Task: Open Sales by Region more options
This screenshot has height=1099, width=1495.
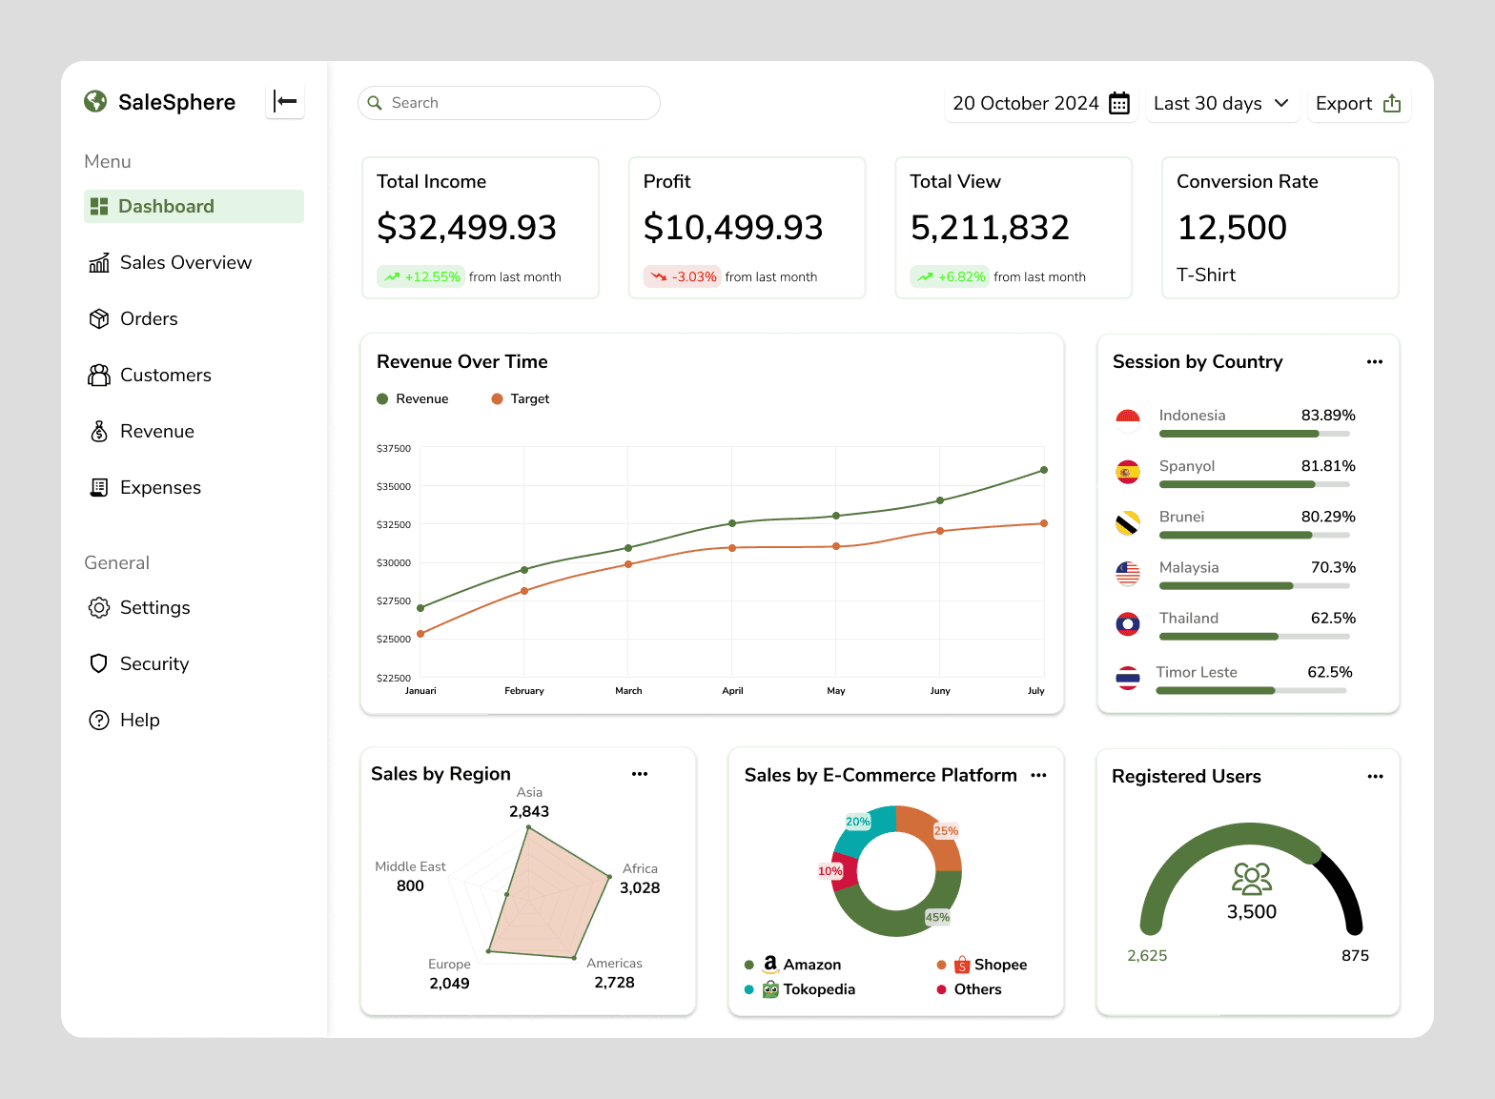Action: 640,774
